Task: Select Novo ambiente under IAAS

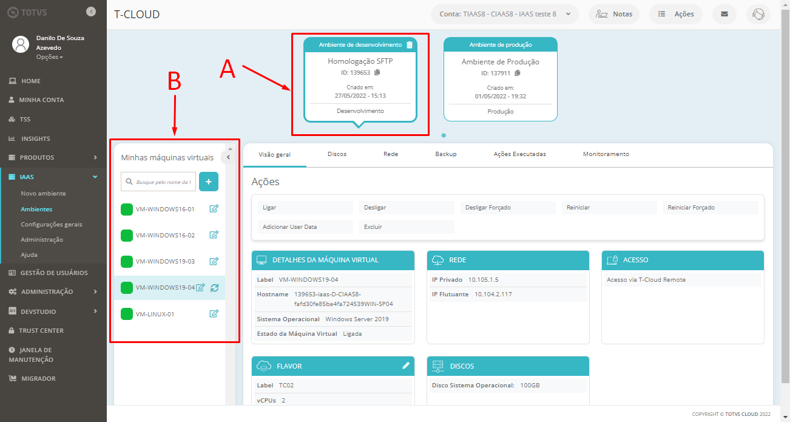Action: [x=43, y=193]
